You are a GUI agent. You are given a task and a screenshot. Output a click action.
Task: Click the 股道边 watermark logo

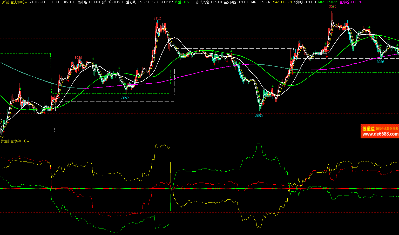point(368,129)
